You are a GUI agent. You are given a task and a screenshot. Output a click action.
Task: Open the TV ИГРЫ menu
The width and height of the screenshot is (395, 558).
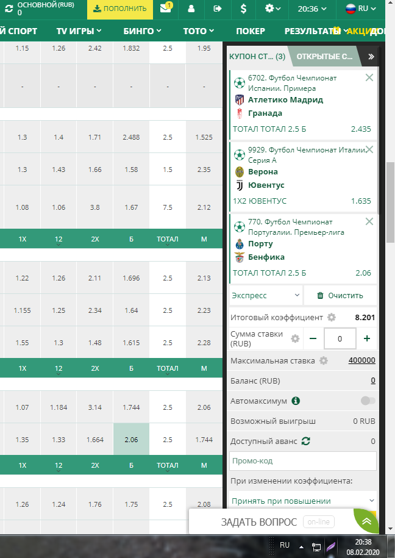coord(79,30)
